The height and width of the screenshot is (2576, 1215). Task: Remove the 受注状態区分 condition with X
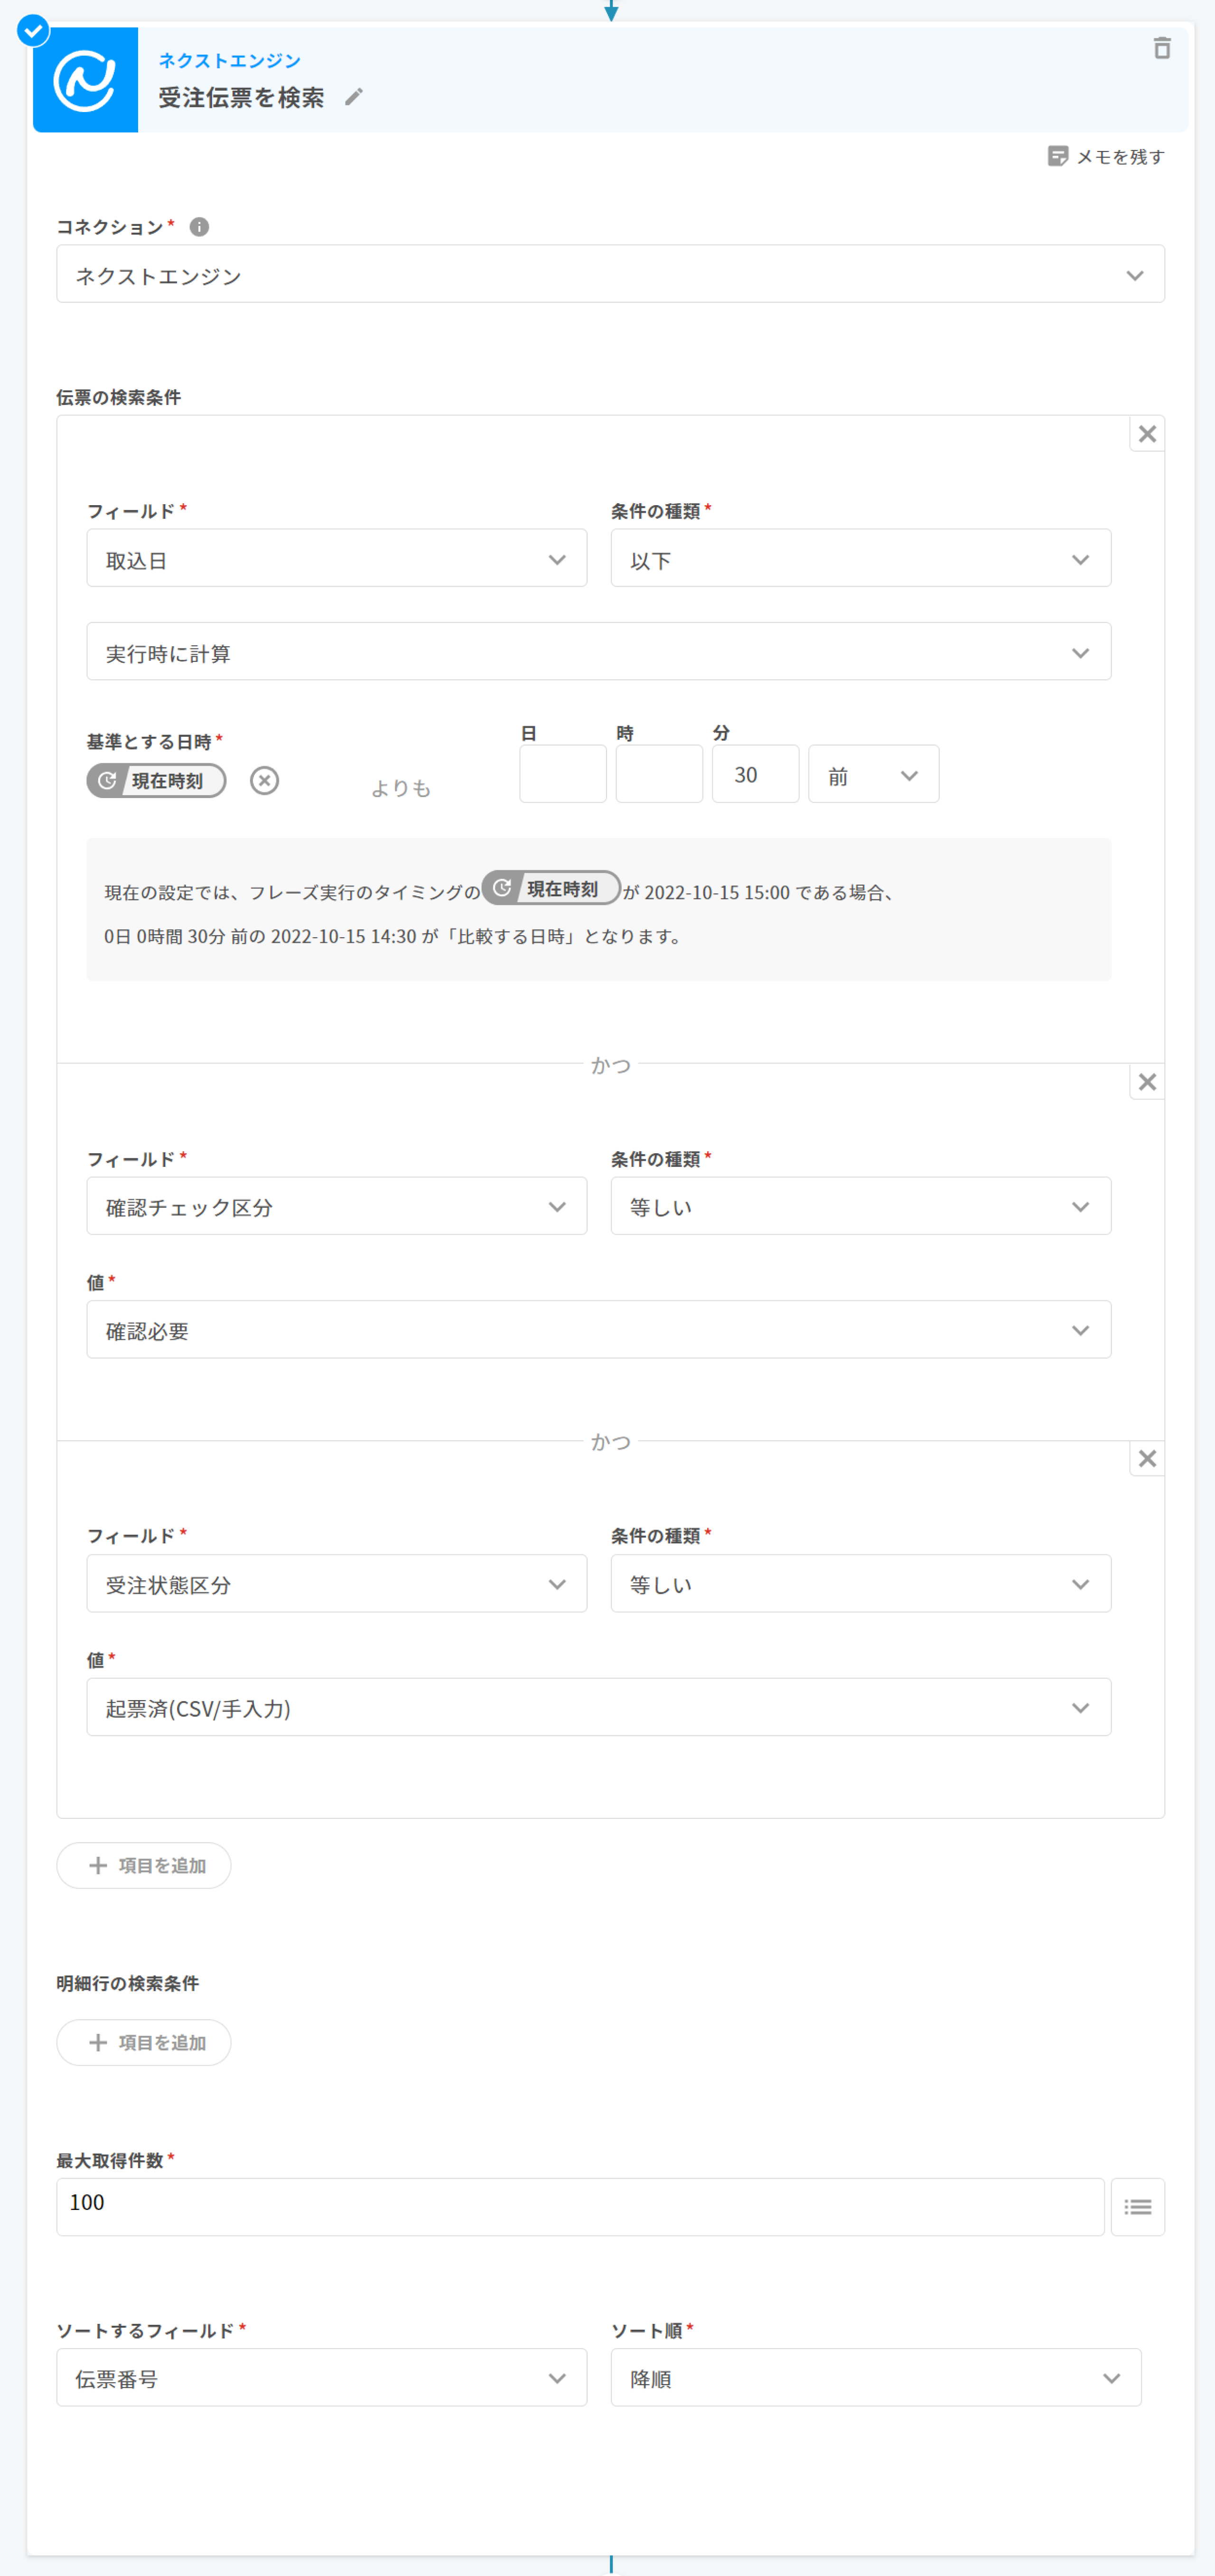click(x=1147, y=1459)
